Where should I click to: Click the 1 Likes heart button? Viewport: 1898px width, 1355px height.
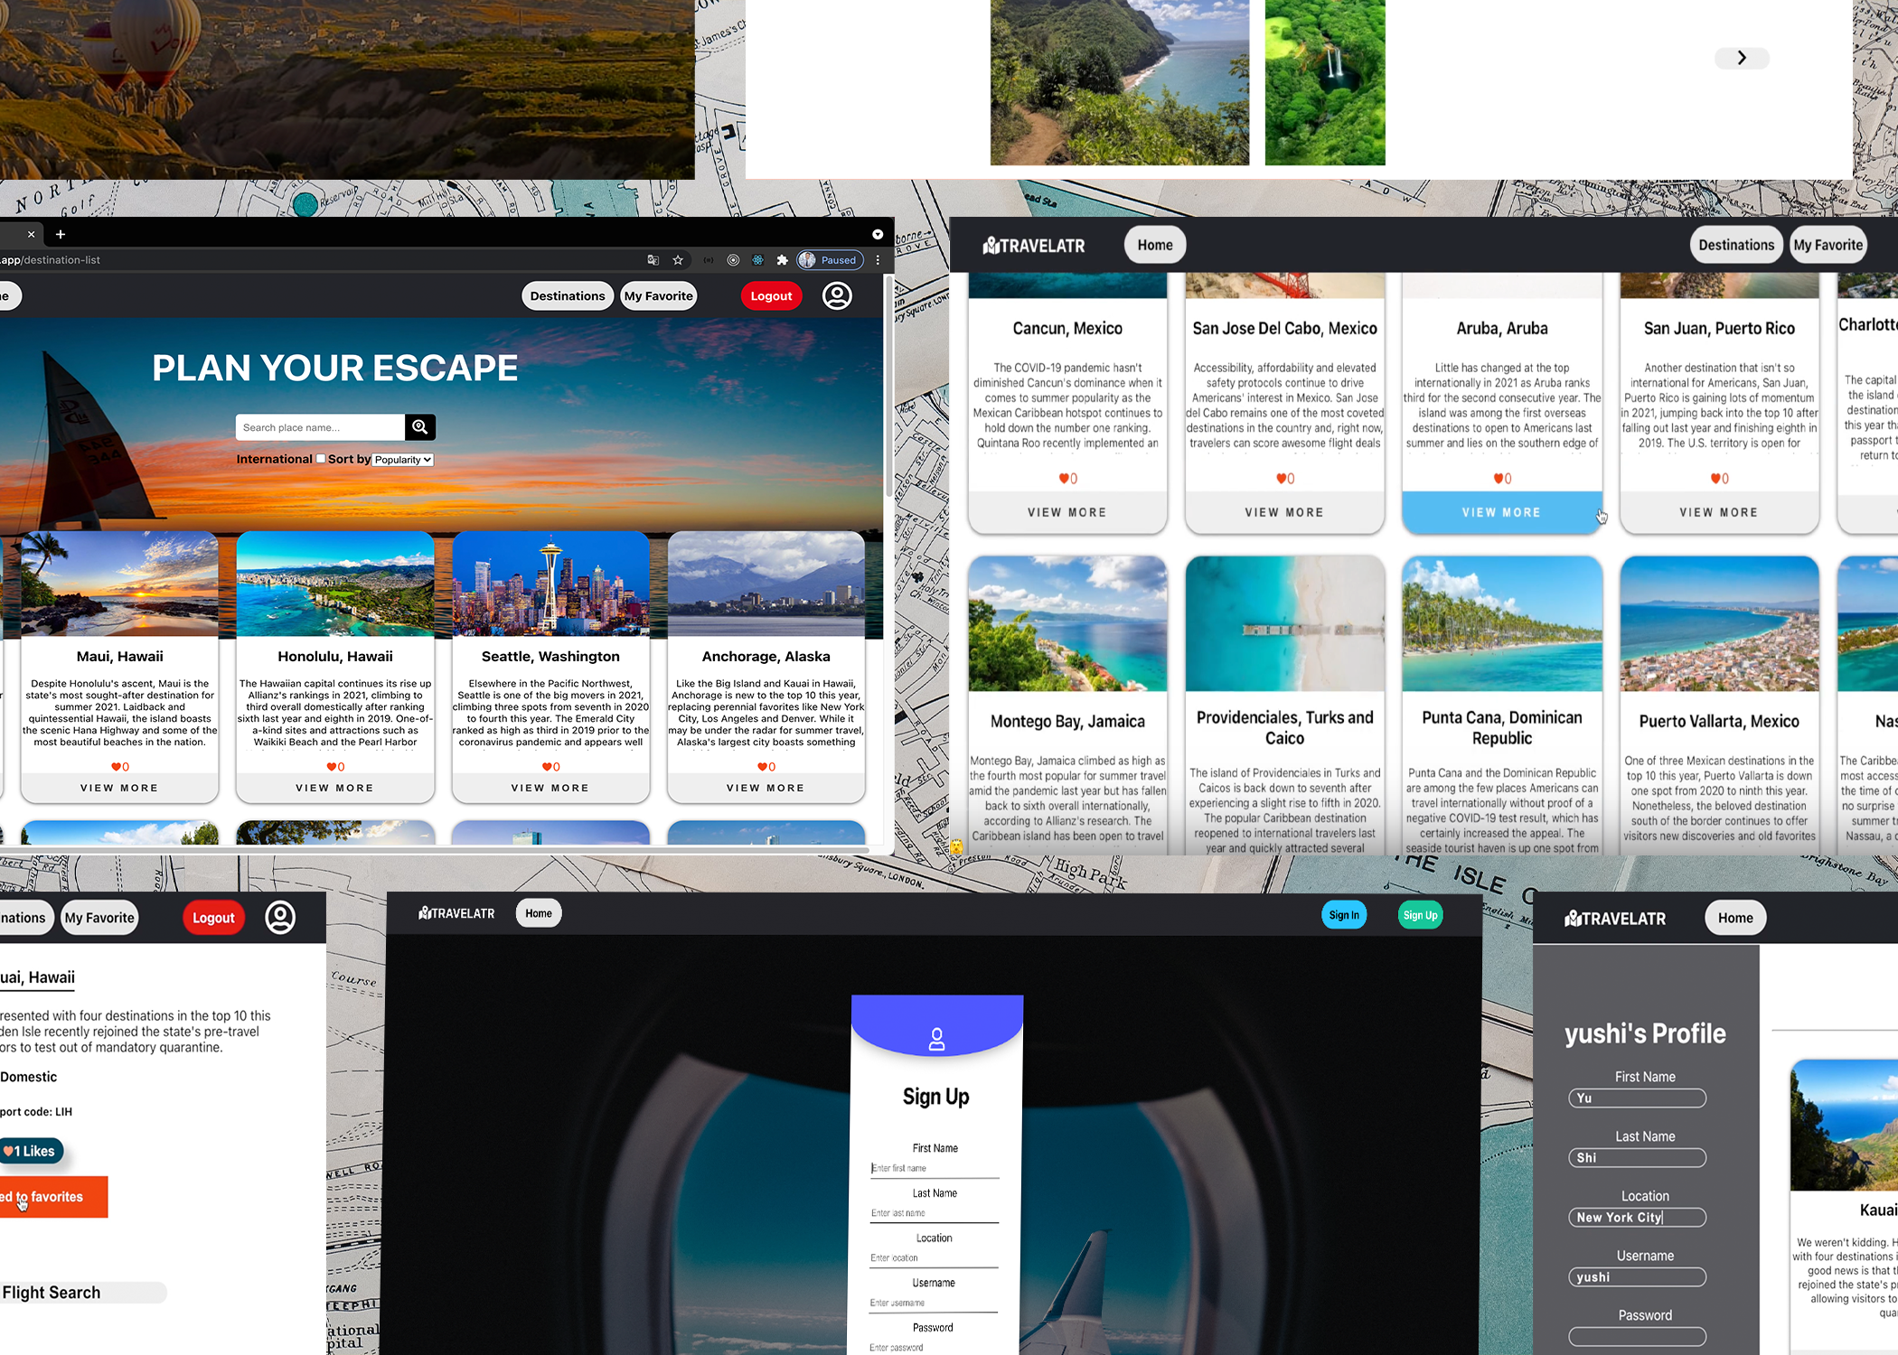pos(32,1151)
